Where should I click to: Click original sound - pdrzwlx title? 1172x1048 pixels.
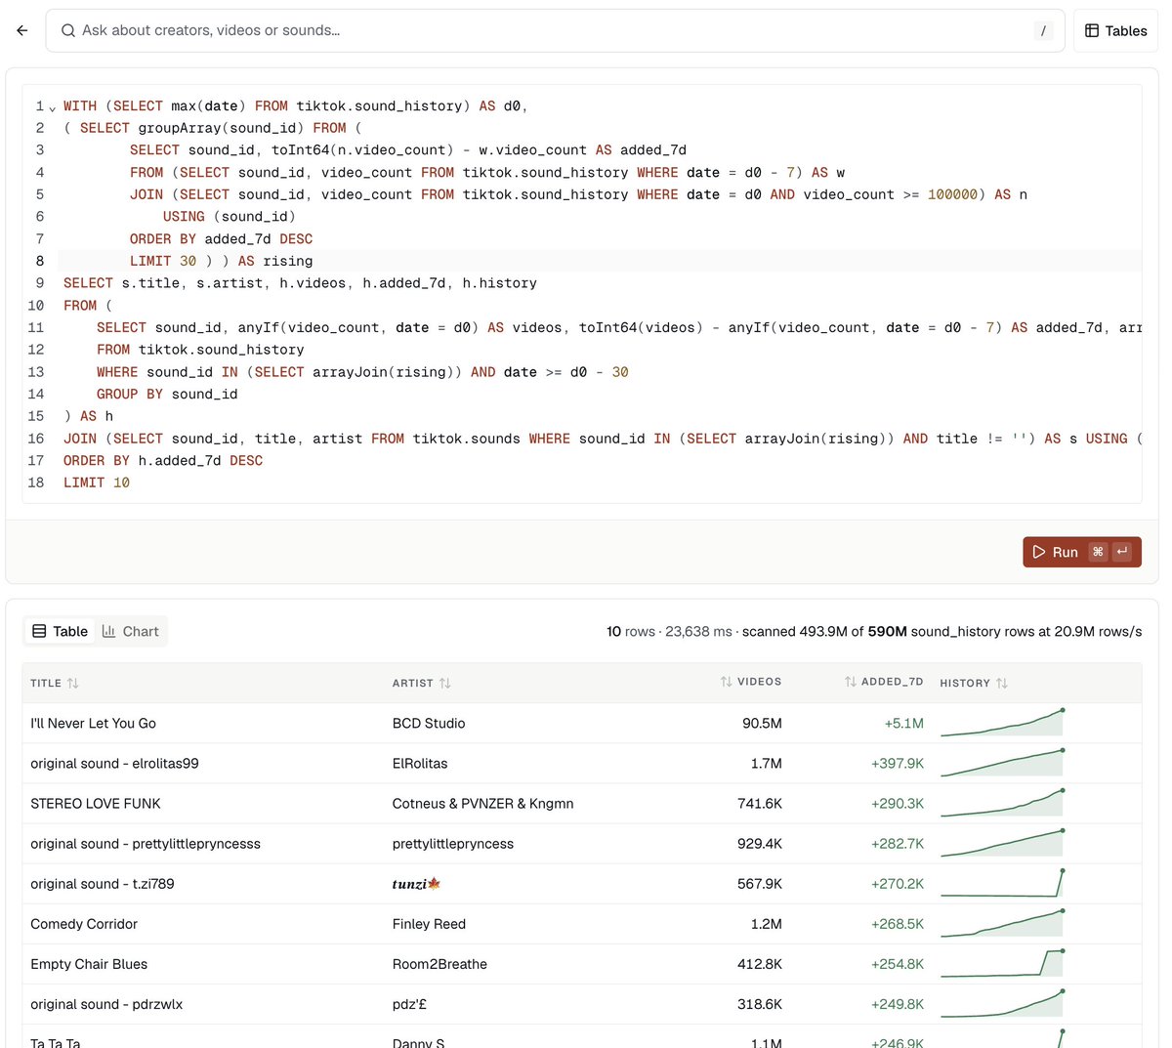[106, 1003]
